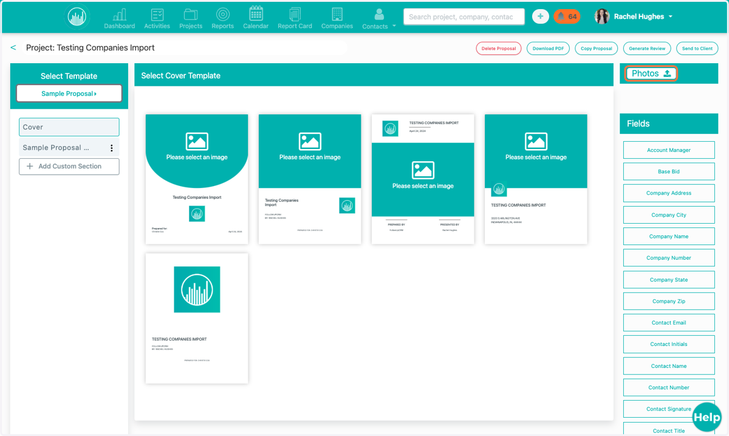This screenshot has width=729, height=436.
Task: Insert the Contact Email field
Action: (x=669, y=323)
